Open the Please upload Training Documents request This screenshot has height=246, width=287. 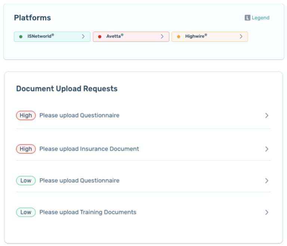tap(88, 212)
